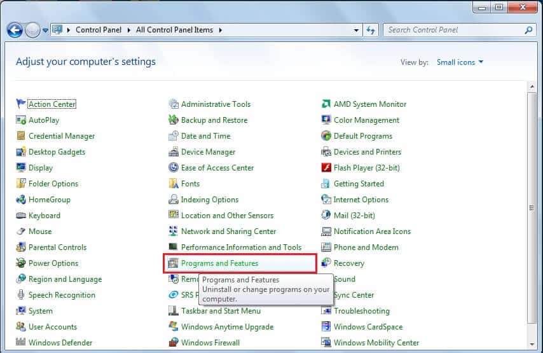
Task: Select All Control Panel Items breadcrumb
Action: (174, 30)
